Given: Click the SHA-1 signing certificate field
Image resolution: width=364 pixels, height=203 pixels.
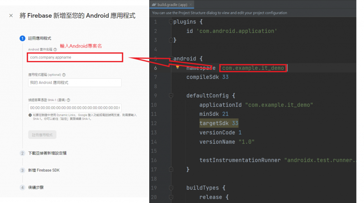Looking at the screenshot, I should pyautogui.click(x=75, y=108).
